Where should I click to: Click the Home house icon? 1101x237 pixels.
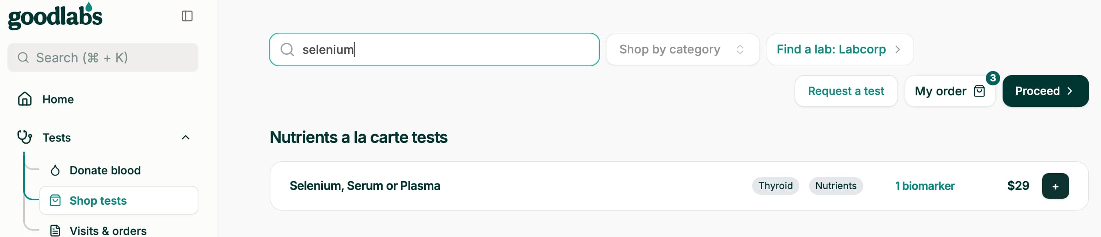point(25,99)
